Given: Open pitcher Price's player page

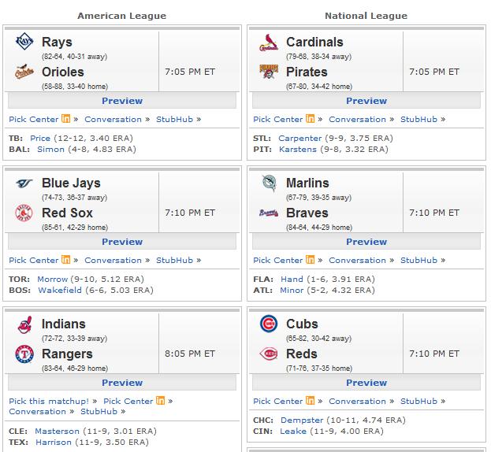Looking at the screenshot, I should (x=40, y=139).
